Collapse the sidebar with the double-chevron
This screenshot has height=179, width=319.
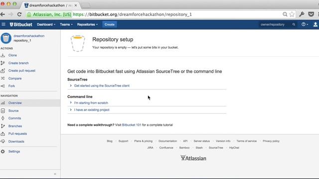[x=55, y=174]
